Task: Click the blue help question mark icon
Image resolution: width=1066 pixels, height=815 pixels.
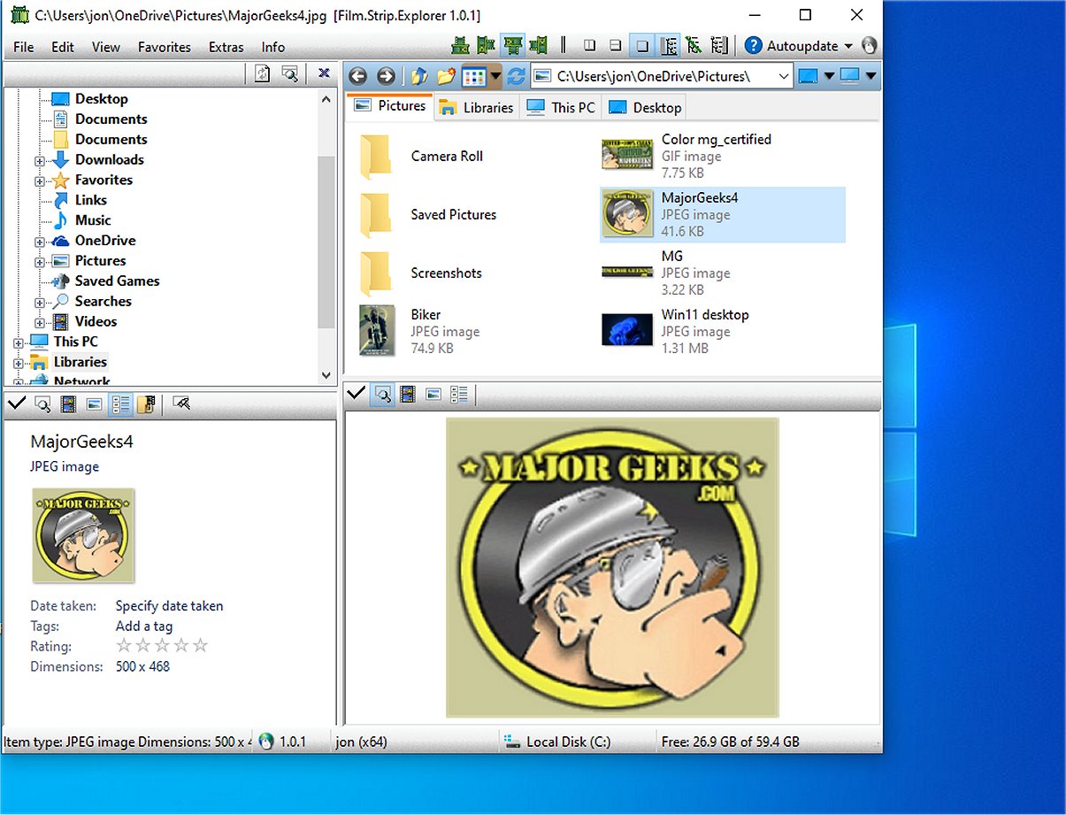Action: point(754,46)
